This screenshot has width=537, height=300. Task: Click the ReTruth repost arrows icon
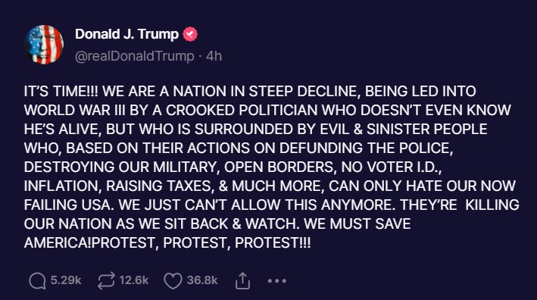click(106, 281)
